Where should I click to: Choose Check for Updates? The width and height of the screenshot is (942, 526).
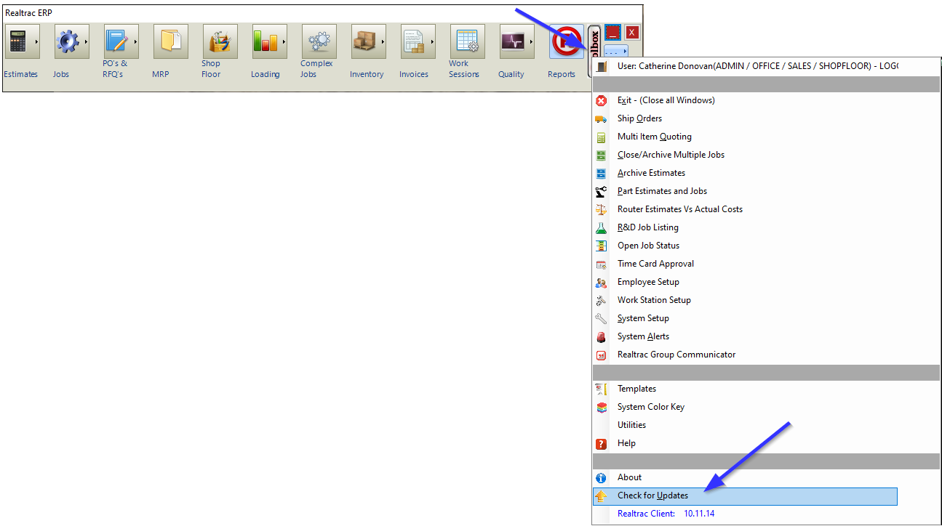coord(746,496)
